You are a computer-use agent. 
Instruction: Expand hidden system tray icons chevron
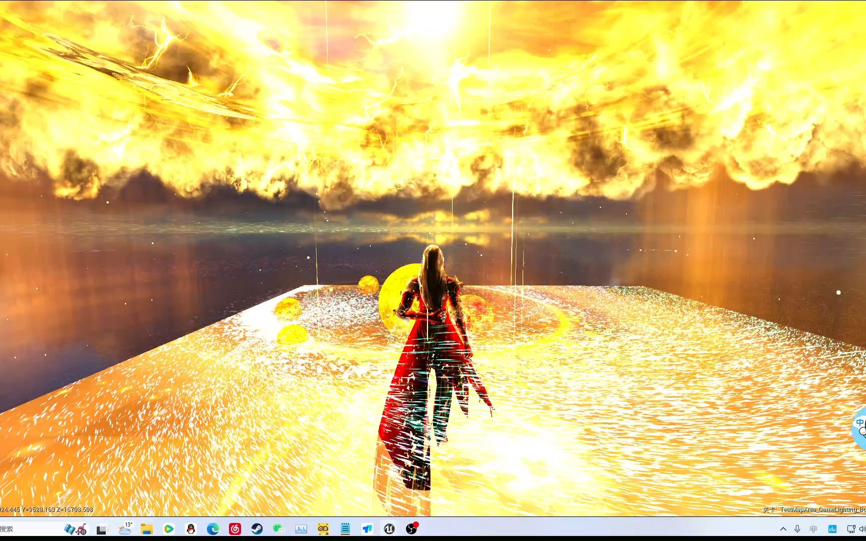click(x=783, y=529)
